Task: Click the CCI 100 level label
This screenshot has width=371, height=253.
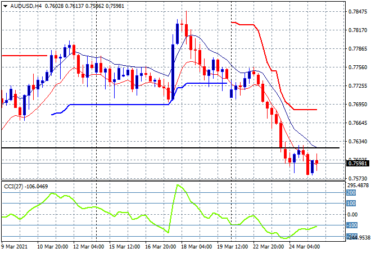Action: (351, 204)
